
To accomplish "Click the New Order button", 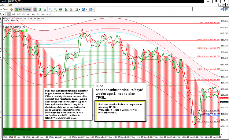I will [4, 10].
